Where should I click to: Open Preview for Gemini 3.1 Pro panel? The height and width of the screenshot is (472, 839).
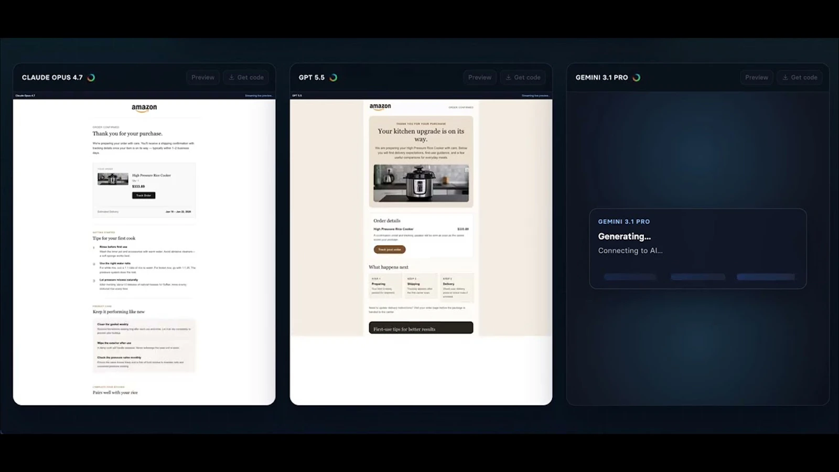(757, 78)
